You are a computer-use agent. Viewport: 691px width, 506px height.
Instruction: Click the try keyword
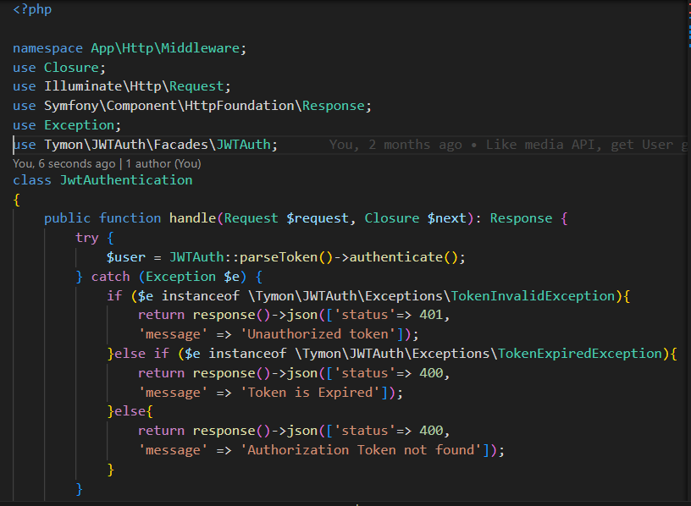[x=87, y=238]
